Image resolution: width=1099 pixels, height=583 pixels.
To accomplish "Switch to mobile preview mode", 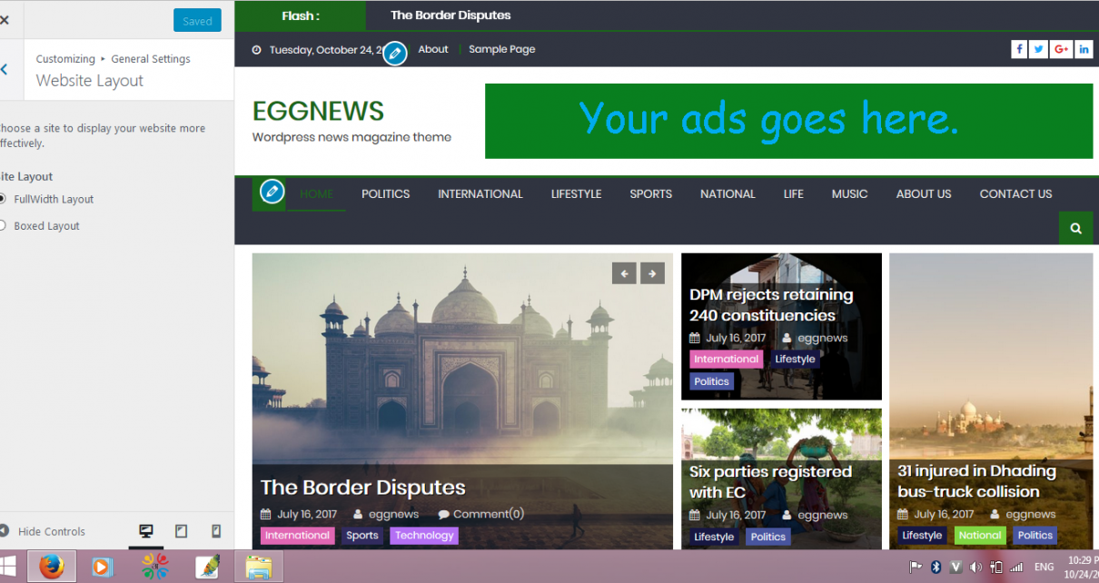I will [x=216, y=531].
